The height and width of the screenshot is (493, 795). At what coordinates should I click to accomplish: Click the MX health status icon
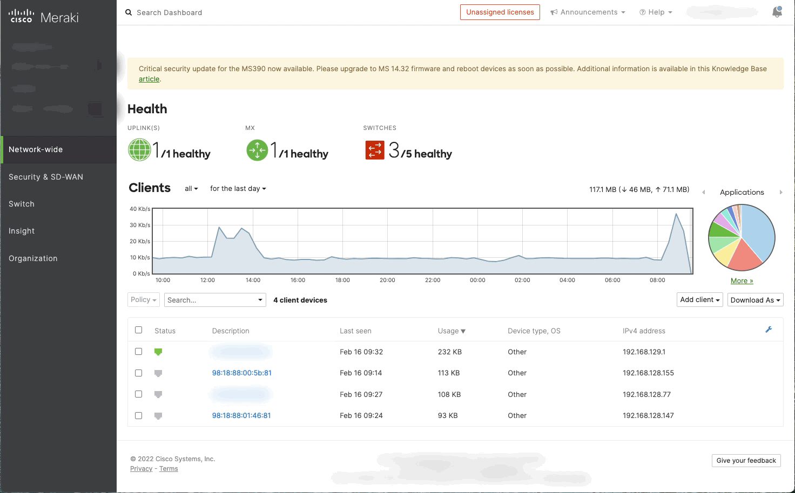point(257,150)
